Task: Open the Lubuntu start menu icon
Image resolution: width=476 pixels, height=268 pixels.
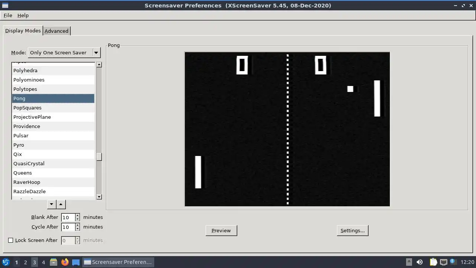Action: (6, 262)
